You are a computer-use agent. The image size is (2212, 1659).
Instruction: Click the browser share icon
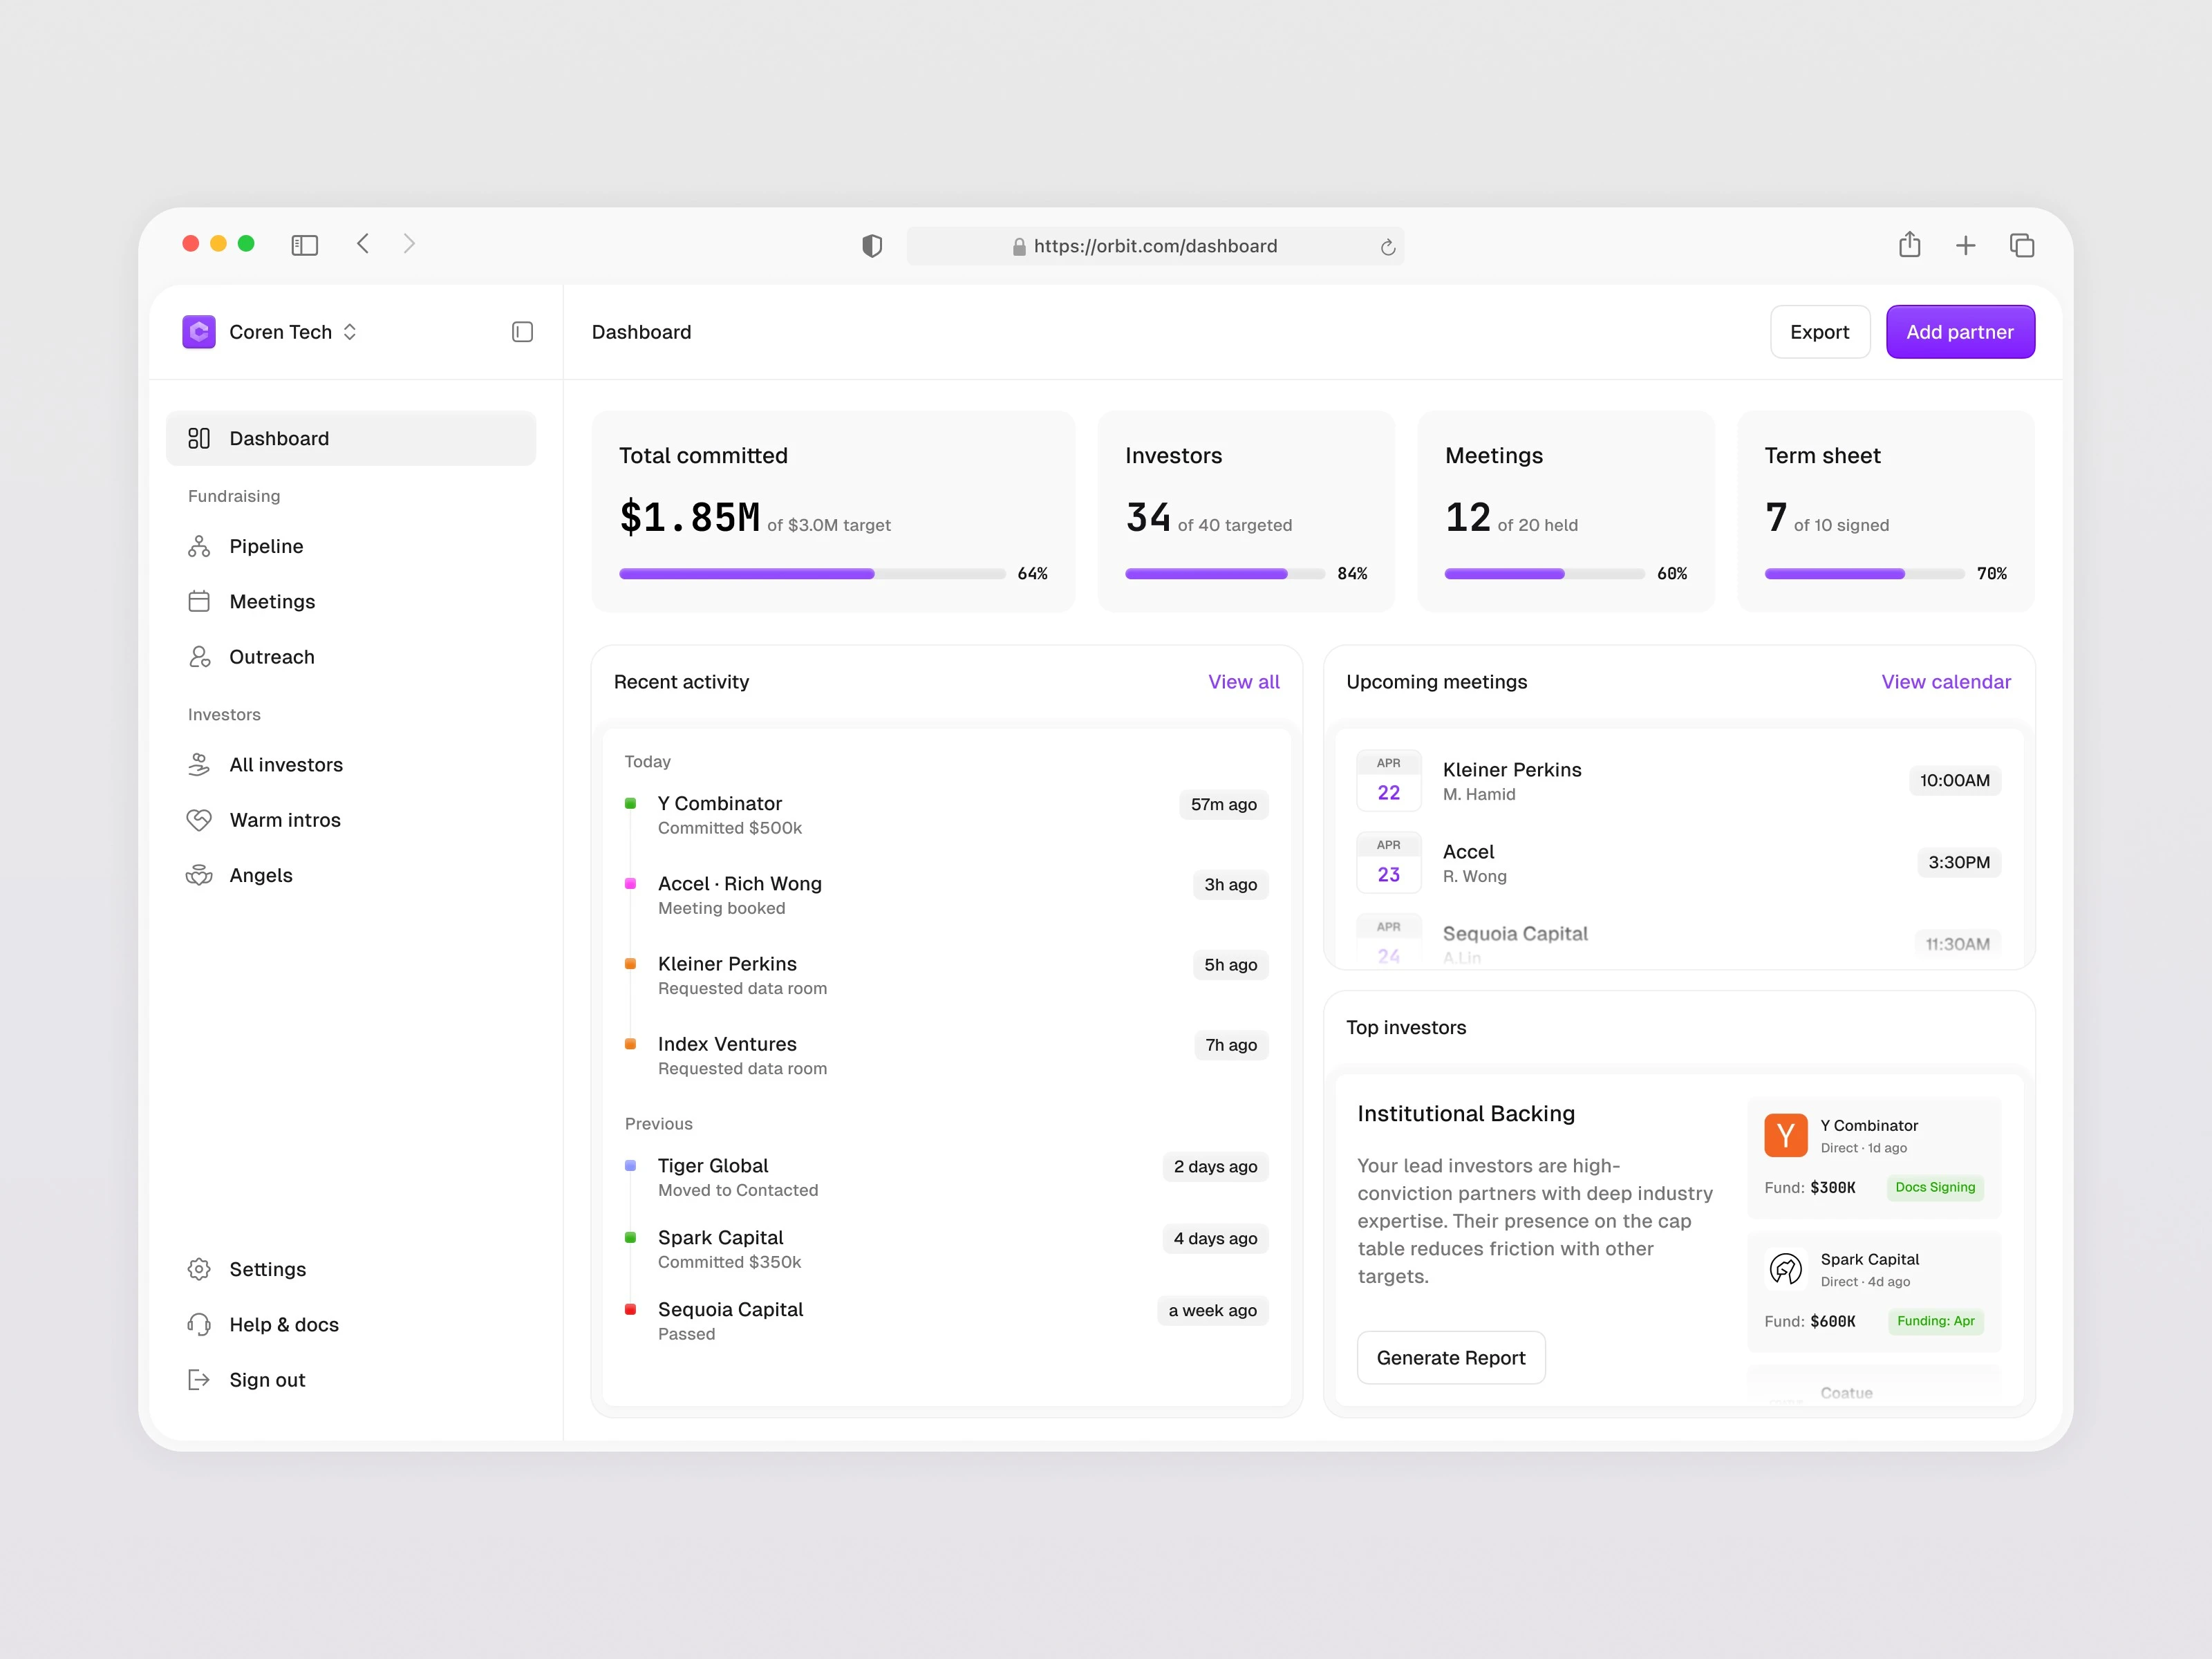click(1910, 244)
